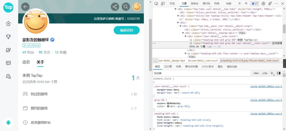Viewport: 286px width, 131px height.
Task: Click gamepad icon beside 玩过的游戏
Action: click(25, 94)
